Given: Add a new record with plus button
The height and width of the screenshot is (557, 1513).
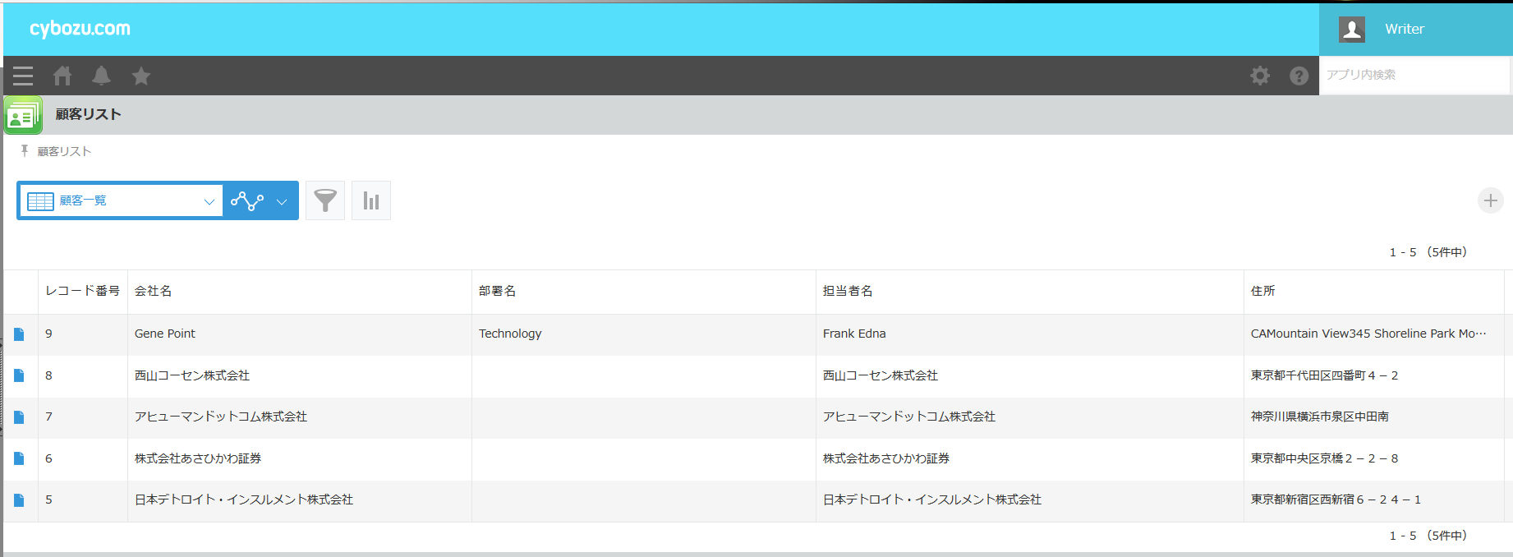Looking at the screenshot, I should (x=1490, y=200).
